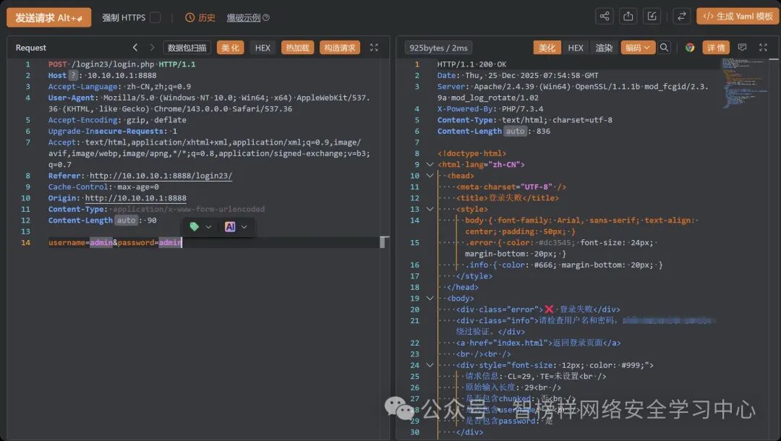This screenshot has width=781, height=441.
Task: Toggle 美化 beautify in Request panel
Action: (230, 48)
